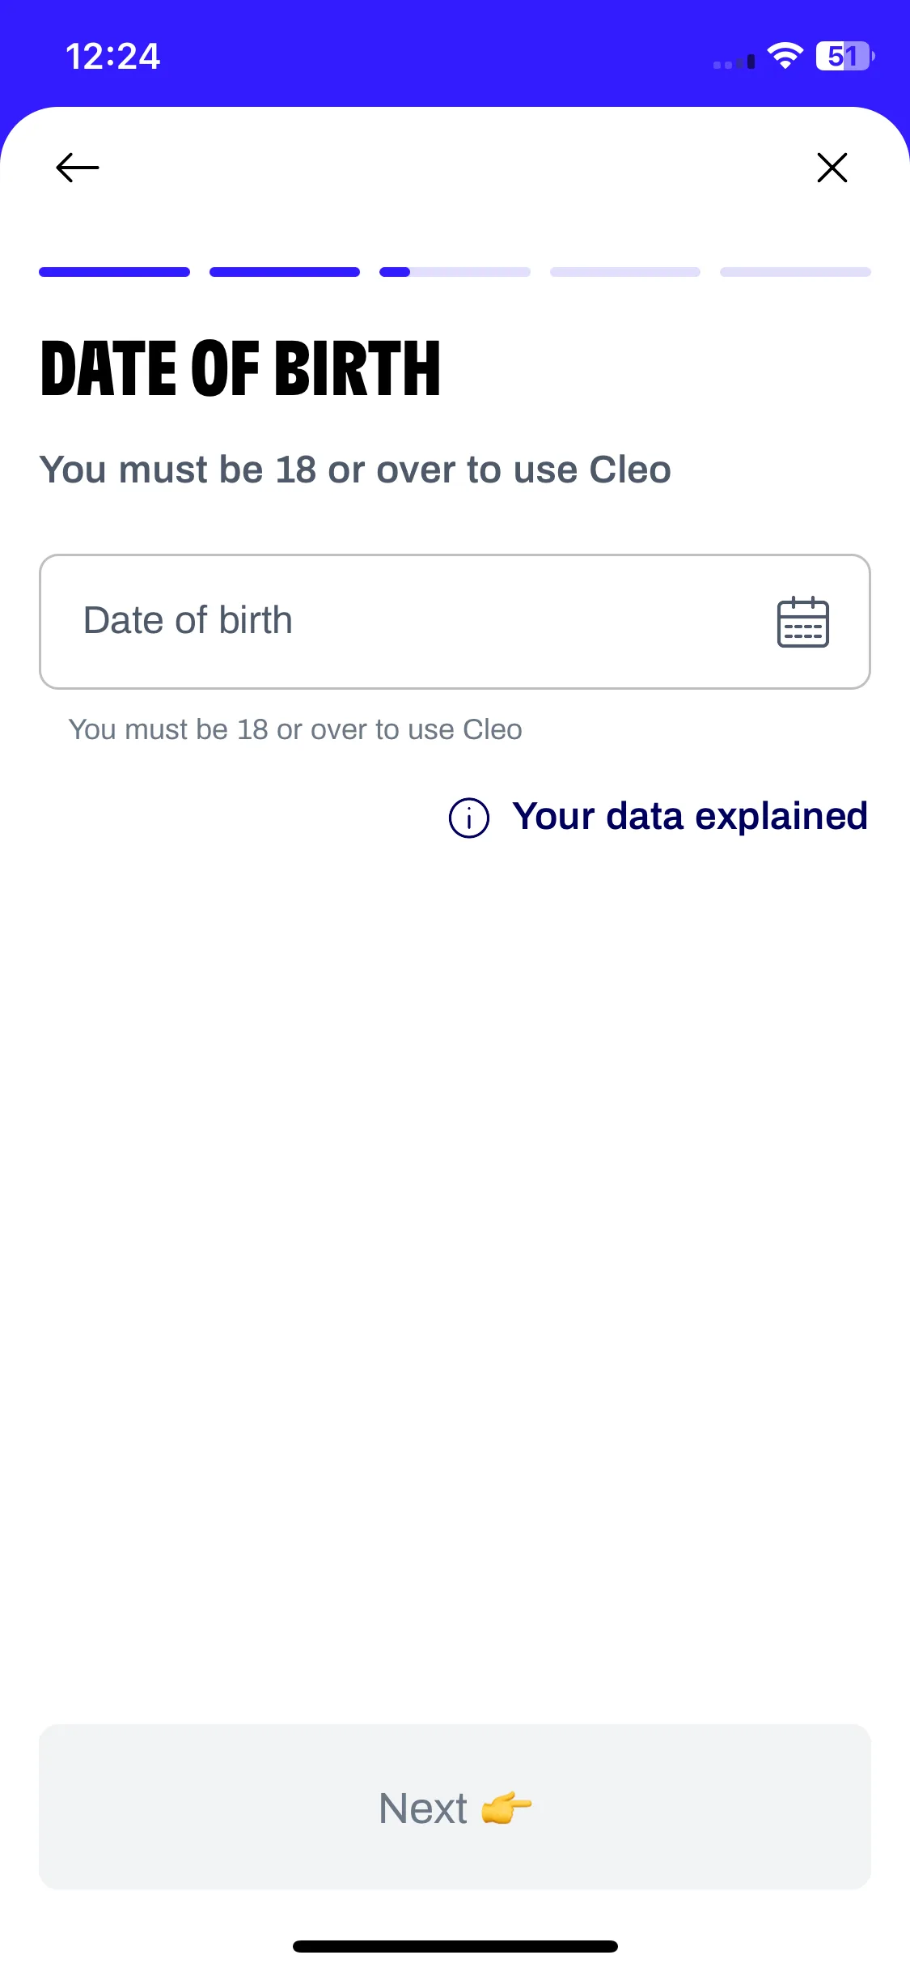This screenshot has height=1972, width=910.
Task: Tap the cellular signal bars icon
Action: [734, 62]
